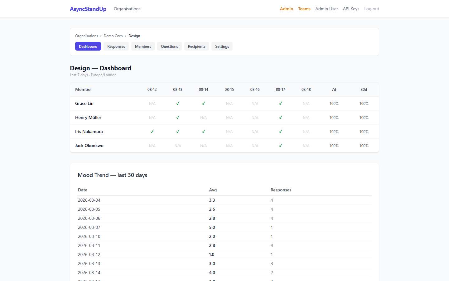
Task: Click Jack Okonkwo's N/A for 08-13
Action: pos(178,146)
